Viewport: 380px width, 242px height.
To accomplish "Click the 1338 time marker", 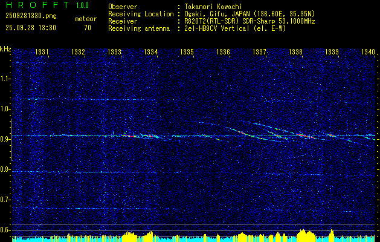I will [x=295, y=51].
